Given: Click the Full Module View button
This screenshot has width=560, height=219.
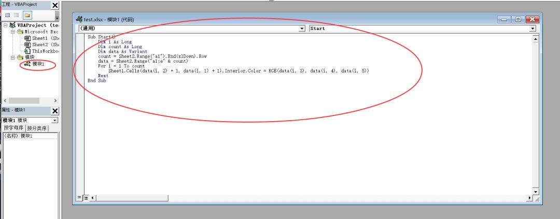Looking at the screenshot, I should pyautogui.click(x=86, y=198).
